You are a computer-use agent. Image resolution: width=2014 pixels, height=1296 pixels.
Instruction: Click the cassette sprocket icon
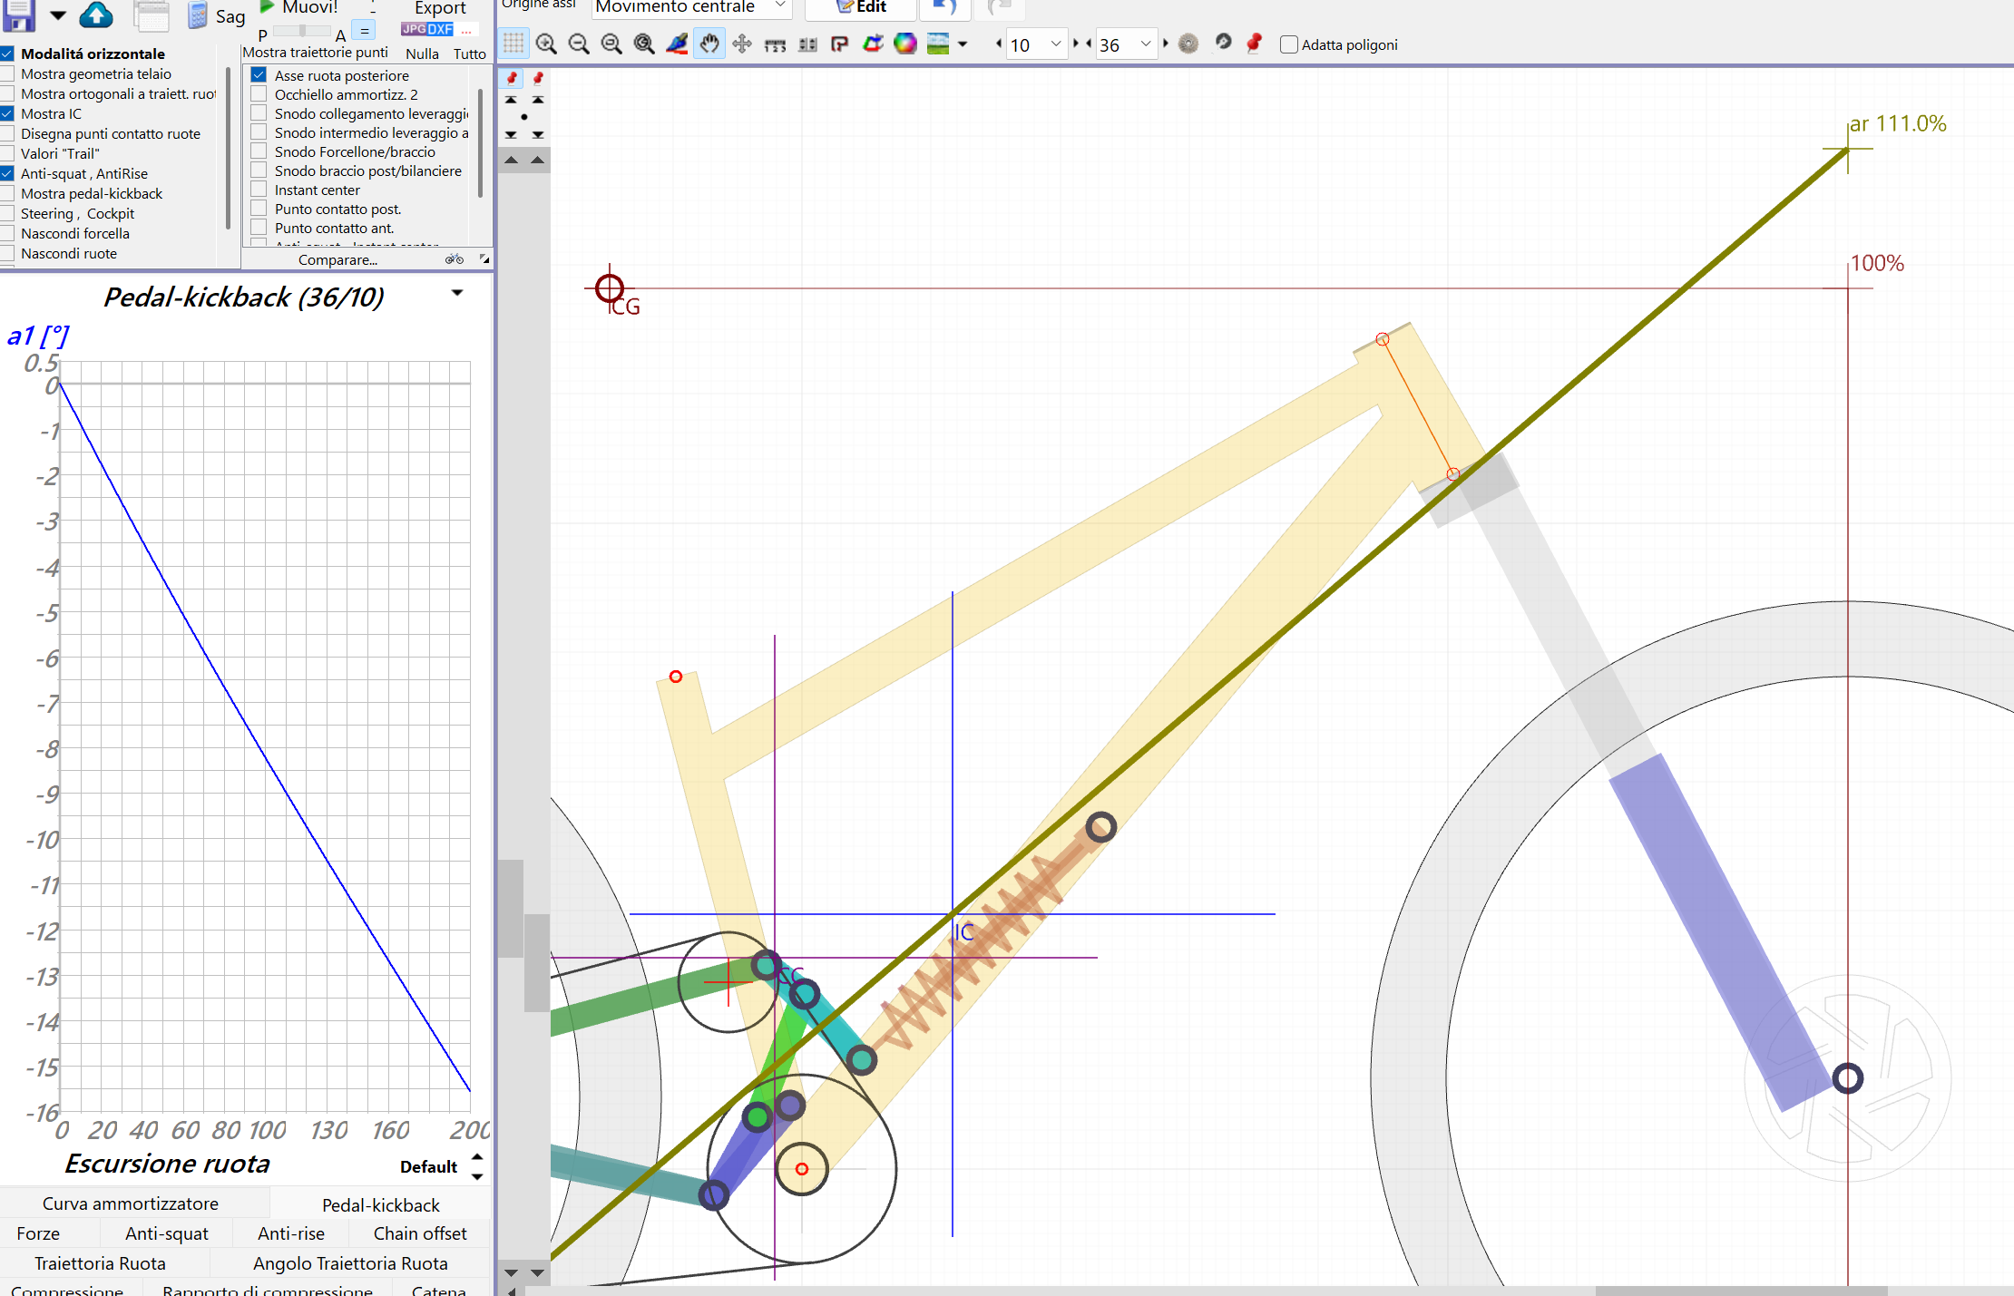(1188, 44)
